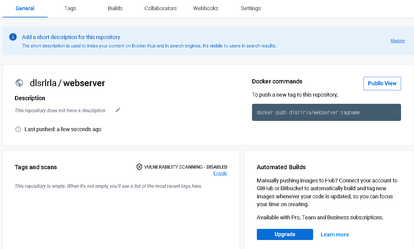Click 'VULNERABILITY SCANNING - DISABLED' label
This screenshot has height=249, width=414.
[x=186, y=167]
